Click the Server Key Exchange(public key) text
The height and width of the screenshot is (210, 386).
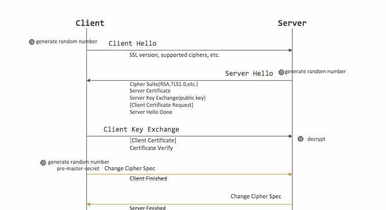point(167,98)
